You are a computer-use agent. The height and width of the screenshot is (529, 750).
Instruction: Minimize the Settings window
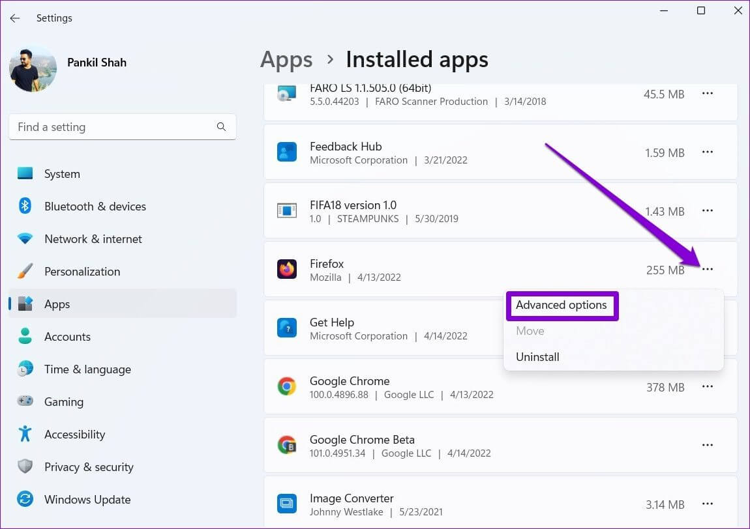click(x=664, y=10)
